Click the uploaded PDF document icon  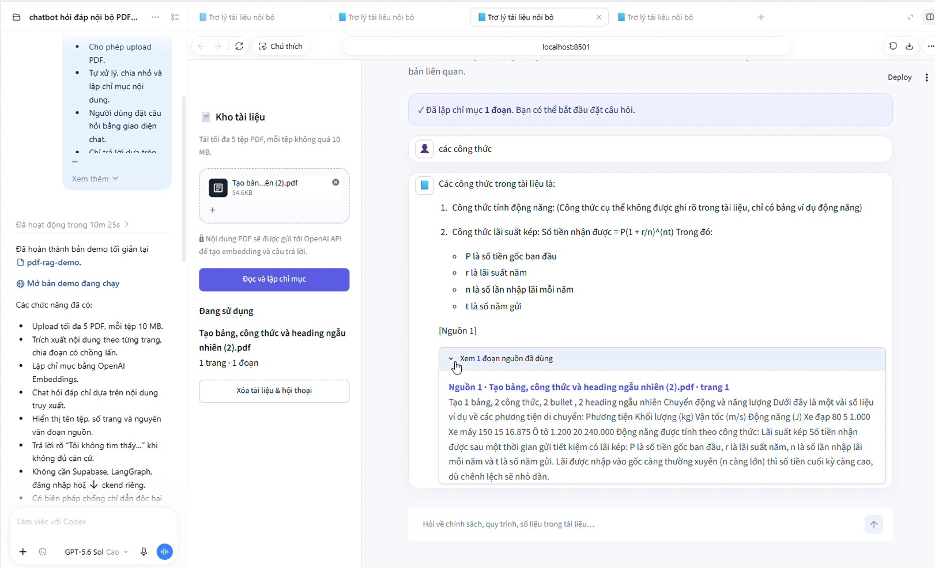[x=218, y=188]
